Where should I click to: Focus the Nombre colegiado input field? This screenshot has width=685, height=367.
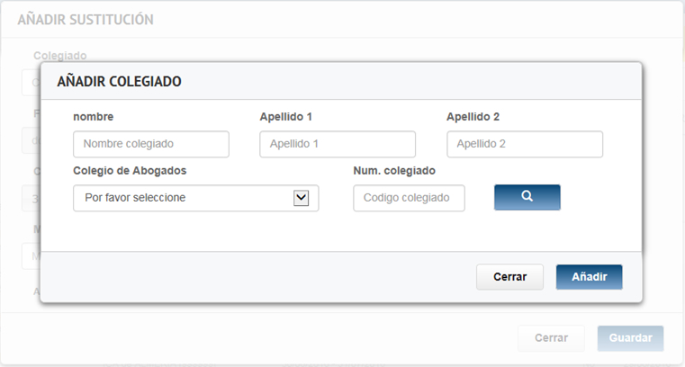(x=151, y=144)
